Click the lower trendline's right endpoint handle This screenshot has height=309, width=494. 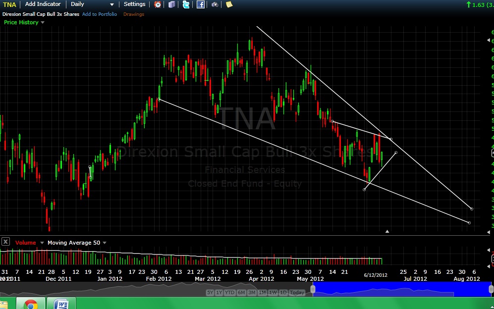point(469,223)
